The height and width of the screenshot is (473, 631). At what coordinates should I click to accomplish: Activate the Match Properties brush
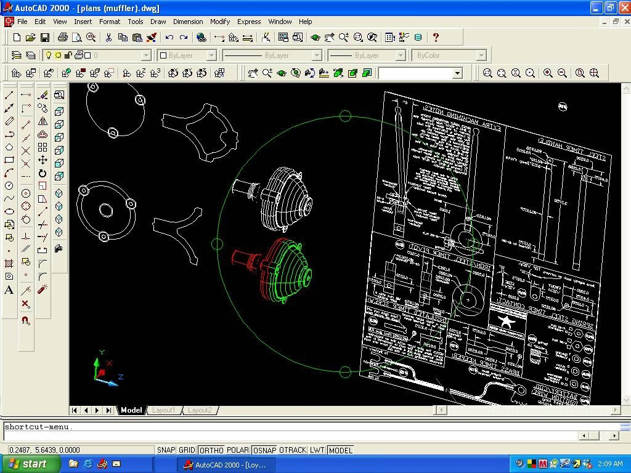pyautogui.click(x=150, y=38)
